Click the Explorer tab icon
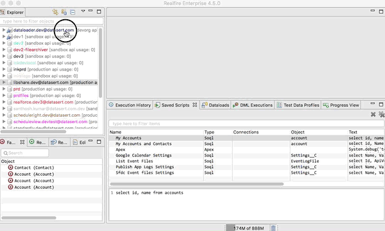Viewport: 385px width, 231px height. pos(3,12)
